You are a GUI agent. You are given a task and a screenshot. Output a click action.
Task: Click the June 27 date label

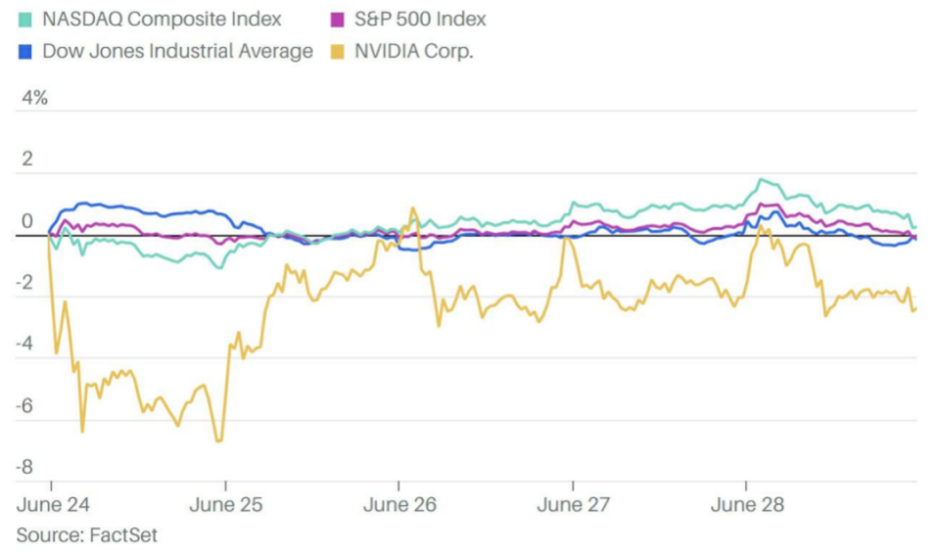(x=573, y=505)
